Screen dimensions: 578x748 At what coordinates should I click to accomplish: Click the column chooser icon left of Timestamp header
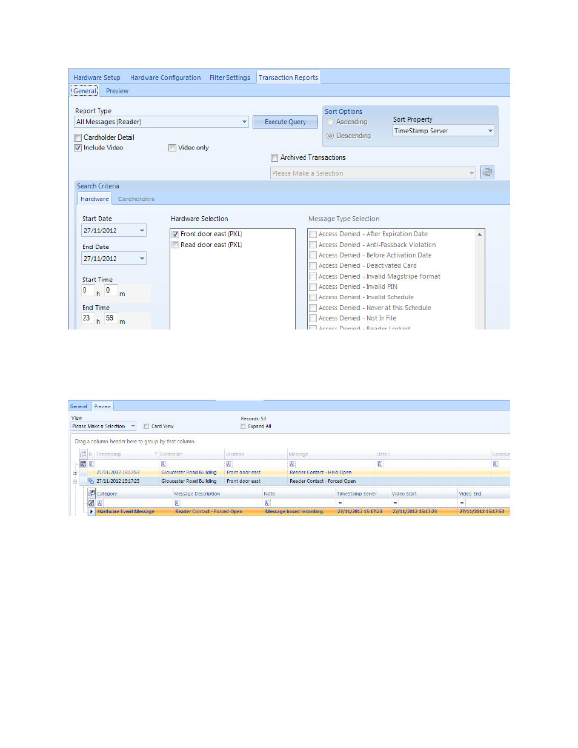tap(84, 454)
